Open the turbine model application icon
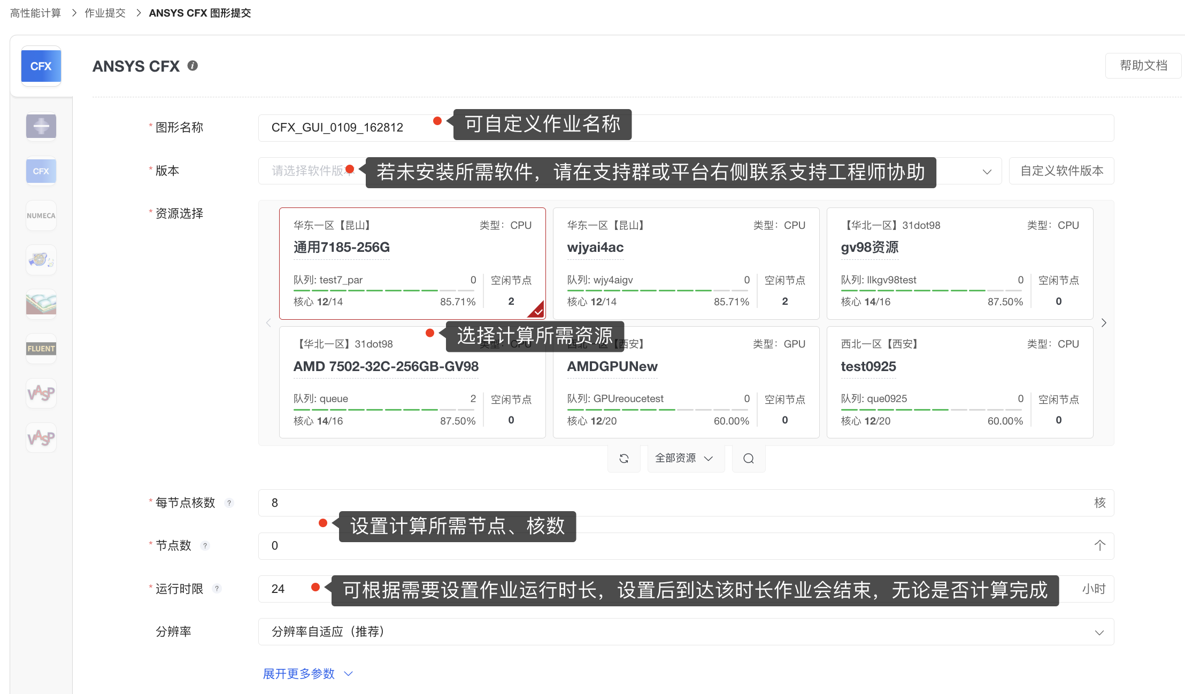The width and height of the screenshot is (1185, 694). pyautogui.click(x=41, y=260)
